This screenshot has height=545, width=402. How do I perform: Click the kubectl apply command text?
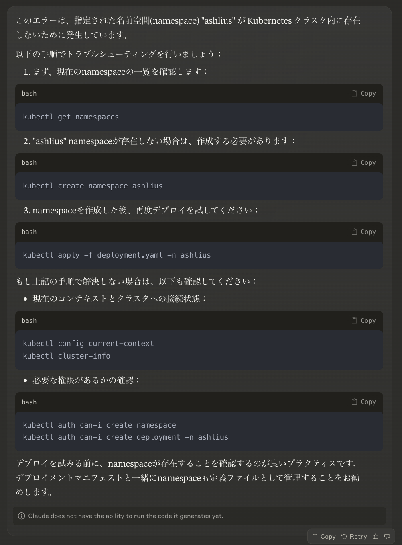point(117,255)
